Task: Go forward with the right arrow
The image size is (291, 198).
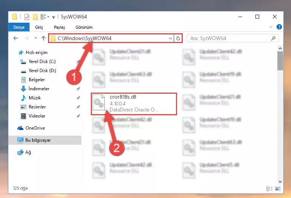Action: [x=27, y=38]
